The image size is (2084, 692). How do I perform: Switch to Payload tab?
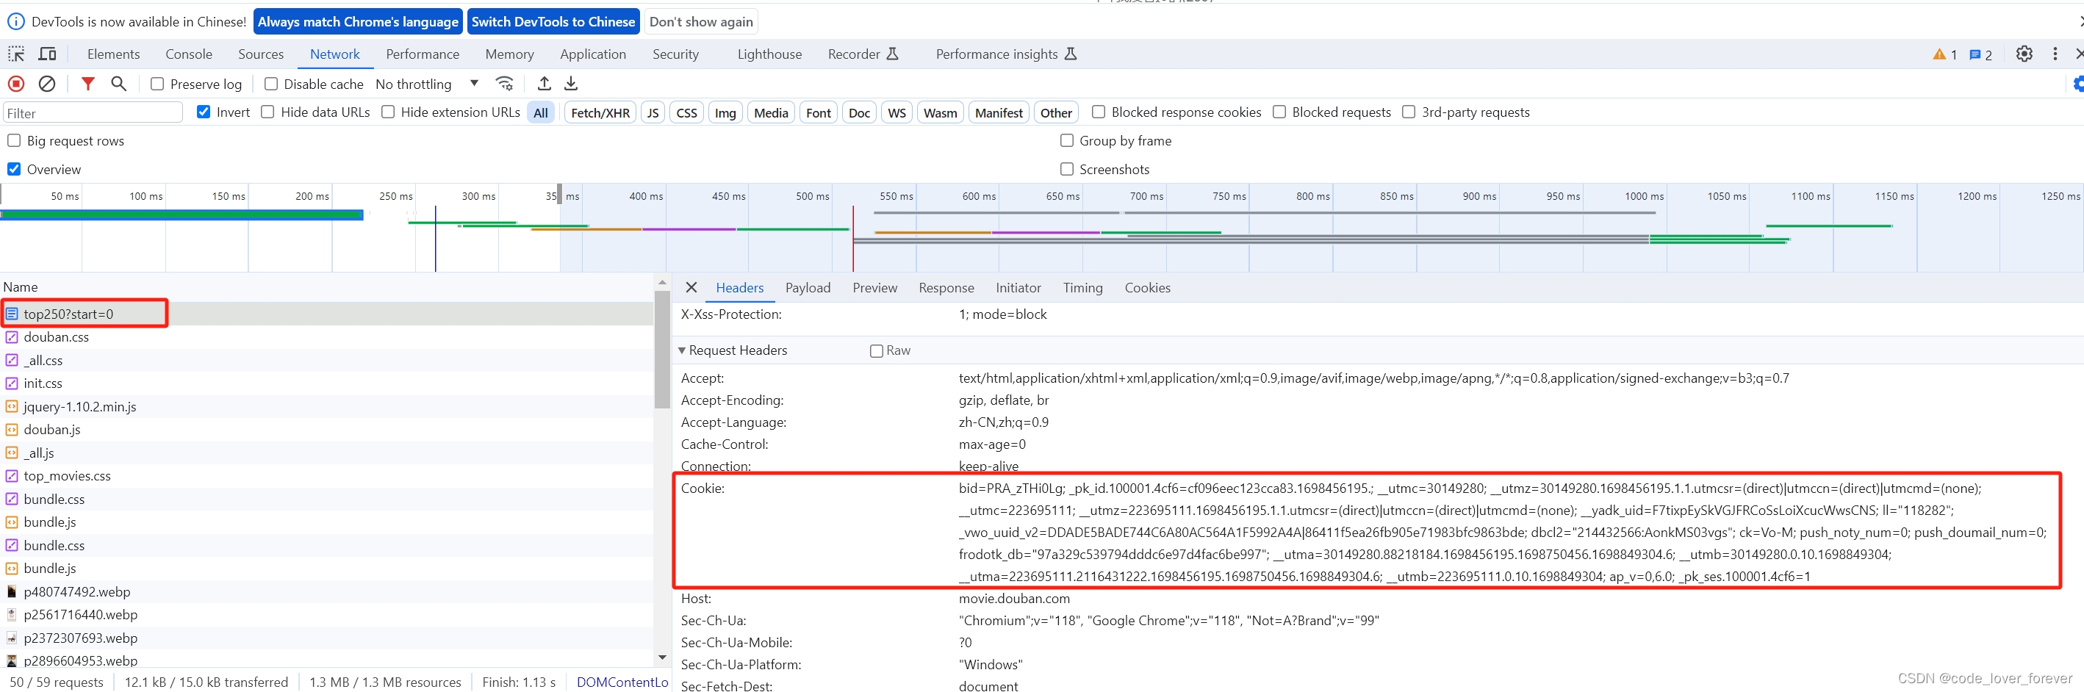(x=808, y=288)
